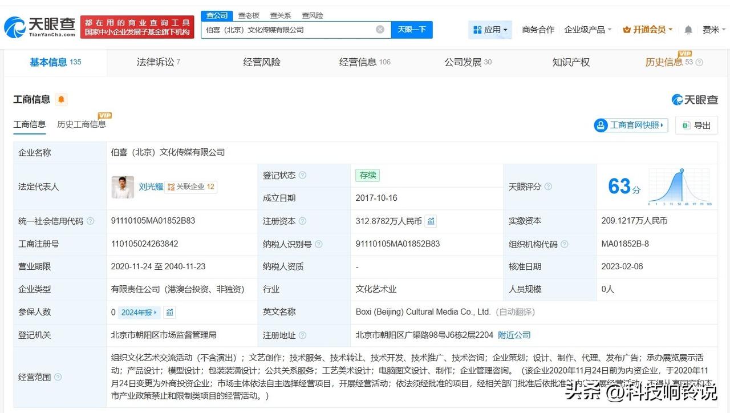Click the company name search field

coord(288,30)
